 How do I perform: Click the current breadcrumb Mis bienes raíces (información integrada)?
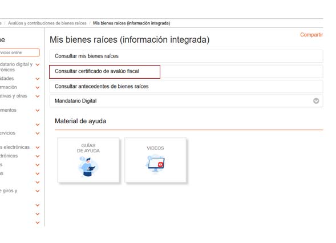point(132,23)
